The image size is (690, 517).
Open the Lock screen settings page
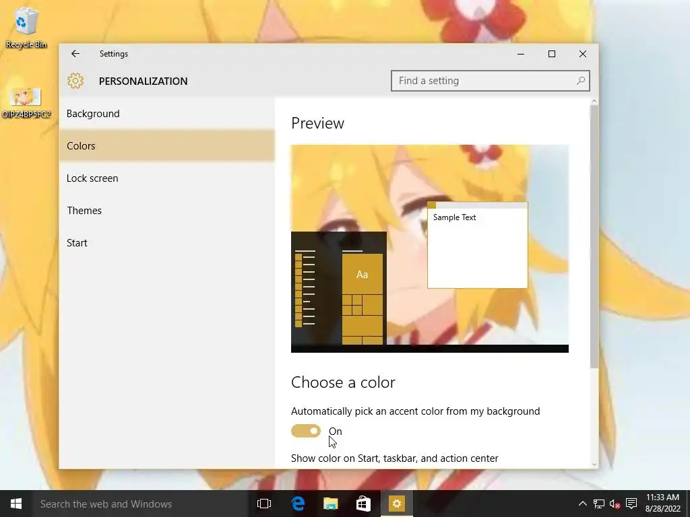[x=167, y=178]
